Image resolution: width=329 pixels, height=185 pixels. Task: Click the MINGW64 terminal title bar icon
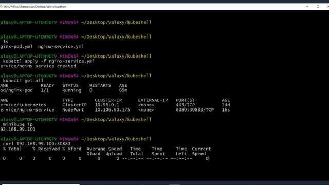point(1,7)
